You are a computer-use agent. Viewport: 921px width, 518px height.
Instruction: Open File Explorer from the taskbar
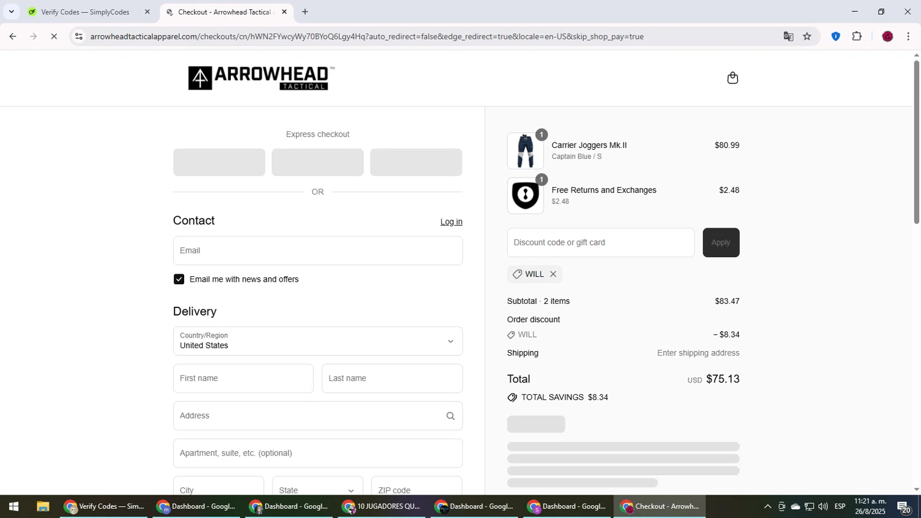click(x=42, y=507)
